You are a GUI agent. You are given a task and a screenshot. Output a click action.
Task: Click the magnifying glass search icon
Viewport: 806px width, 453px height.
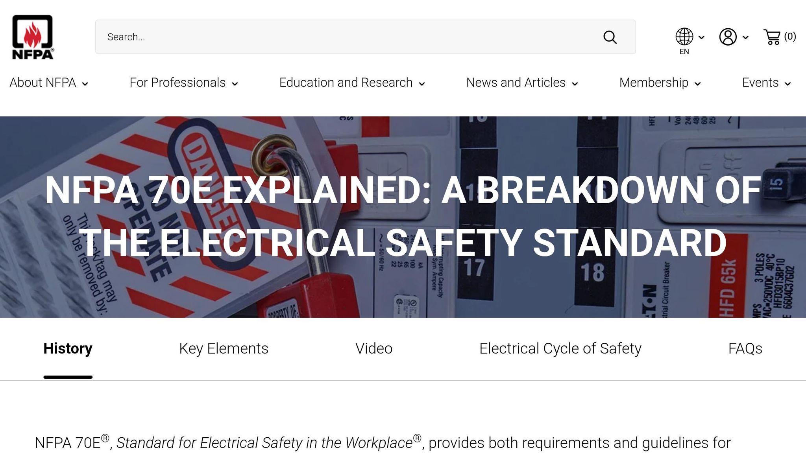point(610,37)
